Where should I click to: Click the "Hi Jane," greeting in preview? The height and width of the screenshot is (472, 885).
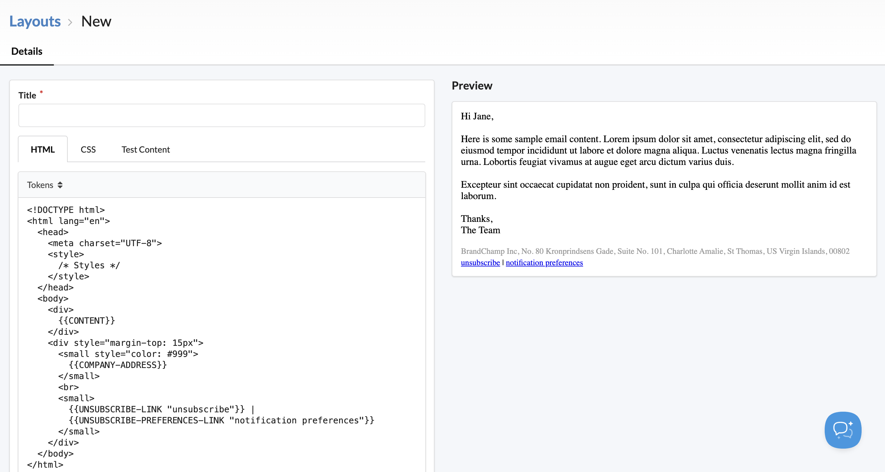(477, 116)
